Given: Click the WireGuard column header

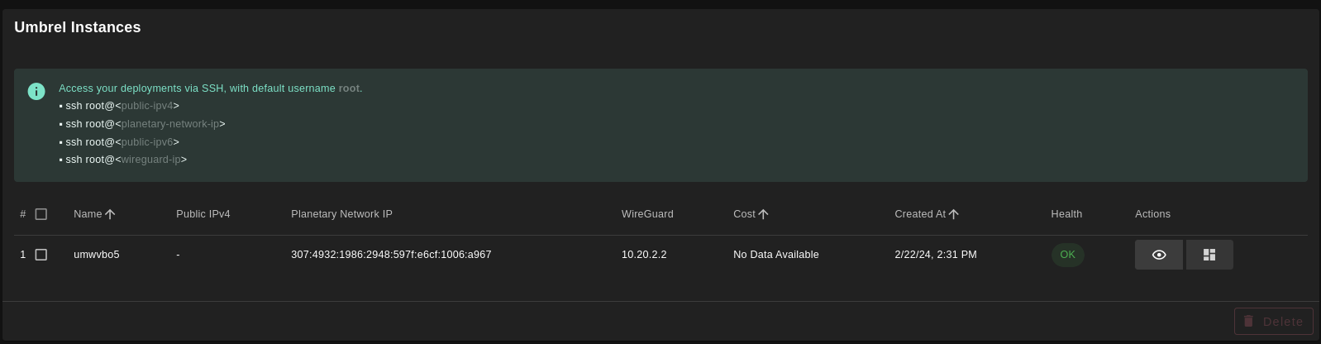Looking at the screenshot, I should [647, 214].
